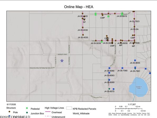157x118 pixels.
Task: Select blue square structure J4-35-8055
Action: [135, 60]
